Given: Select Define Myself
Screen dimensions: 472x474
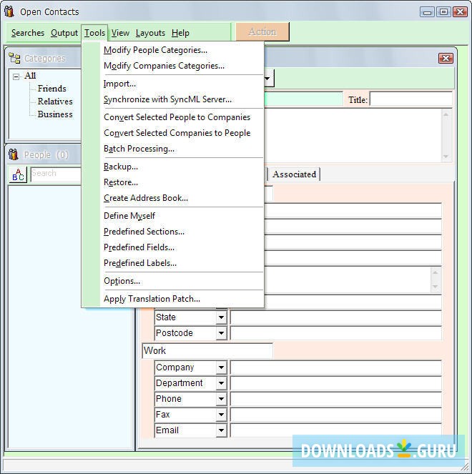Looking at the screenshot, I should (x=182, y=216).
